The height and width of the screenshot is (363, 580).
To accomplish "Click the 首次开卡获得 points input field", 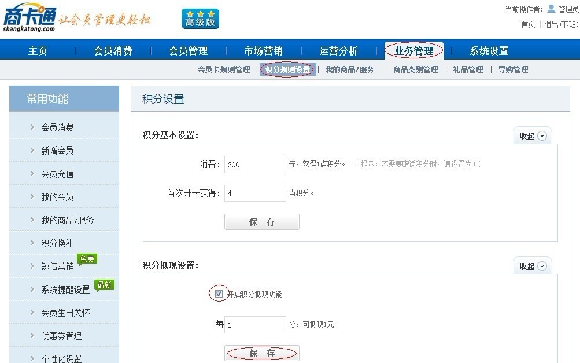I will 254,193.
